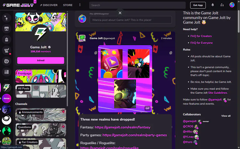Open the sidebar backpack icon

coord(6,40)
